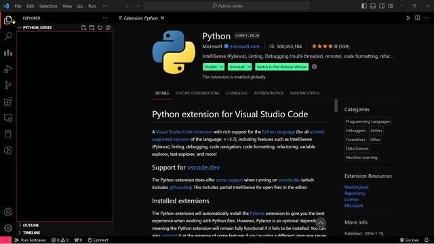Click the Programming Languages category tag
This screenshot has height=244, width=434.
coord(368,121)
